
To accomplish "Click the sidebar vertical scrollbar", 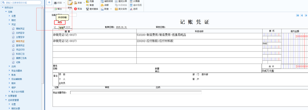I will pyautogui.click(x=43, y=46).
